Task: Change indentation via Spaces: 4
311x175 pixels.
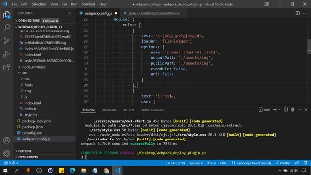Action: 196,163
